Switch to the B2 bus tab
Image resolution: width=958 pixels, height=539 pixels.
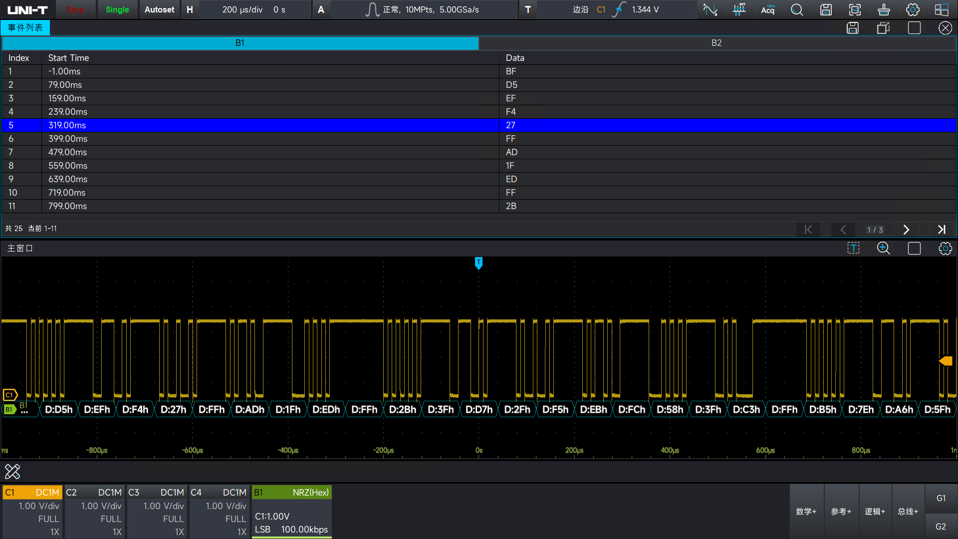click(717, 43)
